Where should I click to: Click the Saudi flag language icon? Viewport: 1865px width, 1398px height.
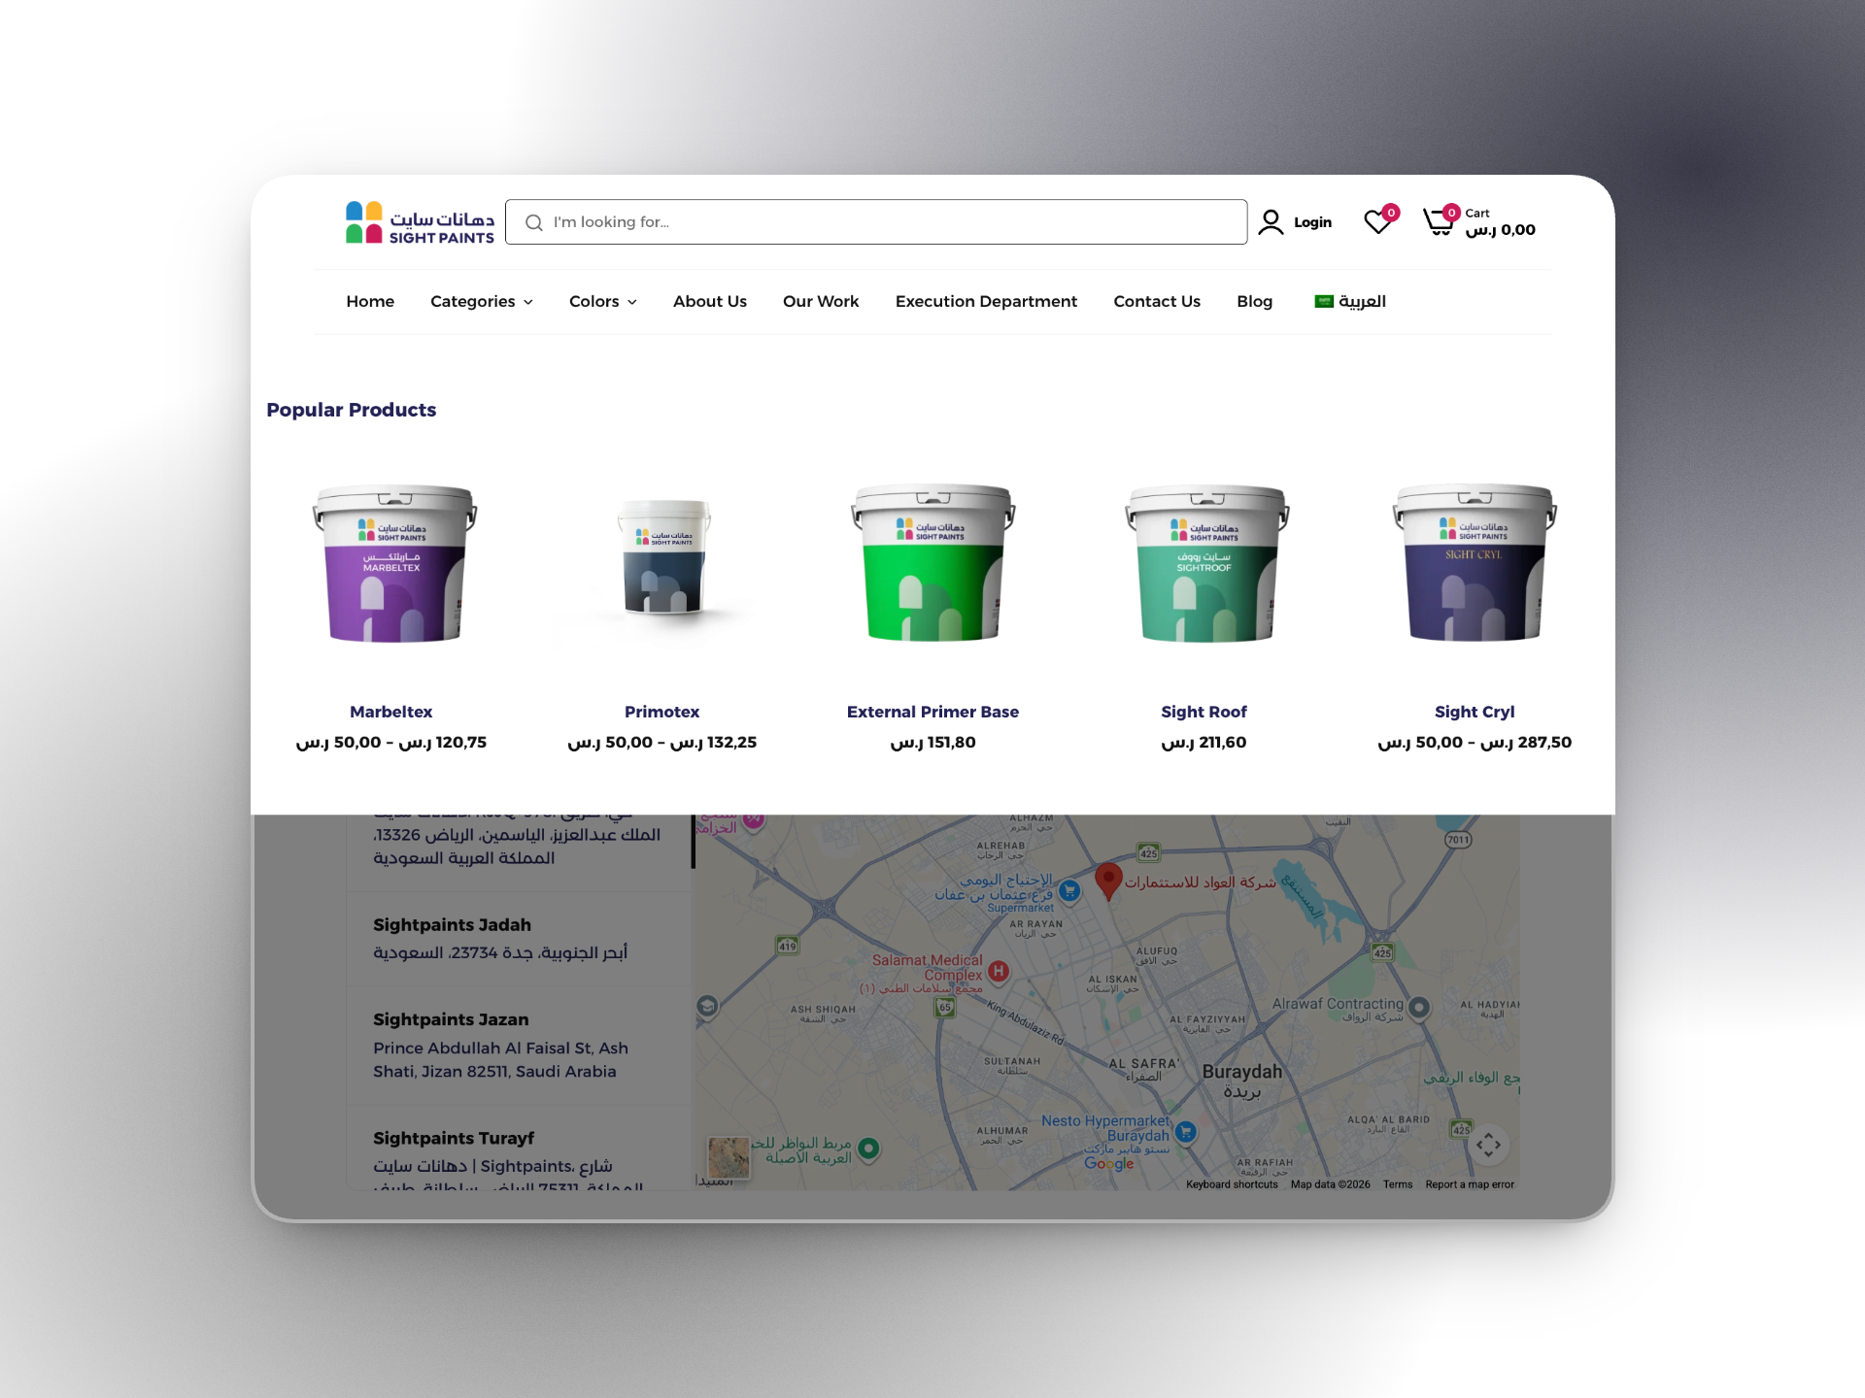coord(1324,301)
